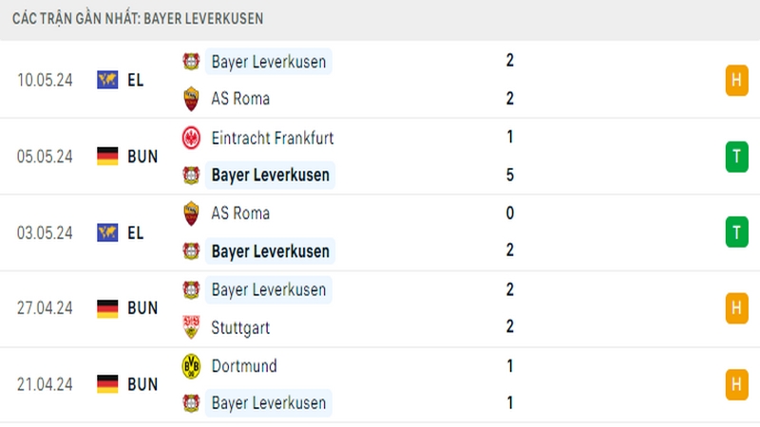Screen dimensions: 760x427
Task: Click the Stuttgart club crest
Action: point(191,326)
